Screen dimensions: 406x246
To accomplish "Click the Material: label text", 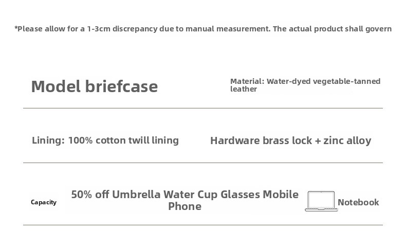I will [247, 81].
